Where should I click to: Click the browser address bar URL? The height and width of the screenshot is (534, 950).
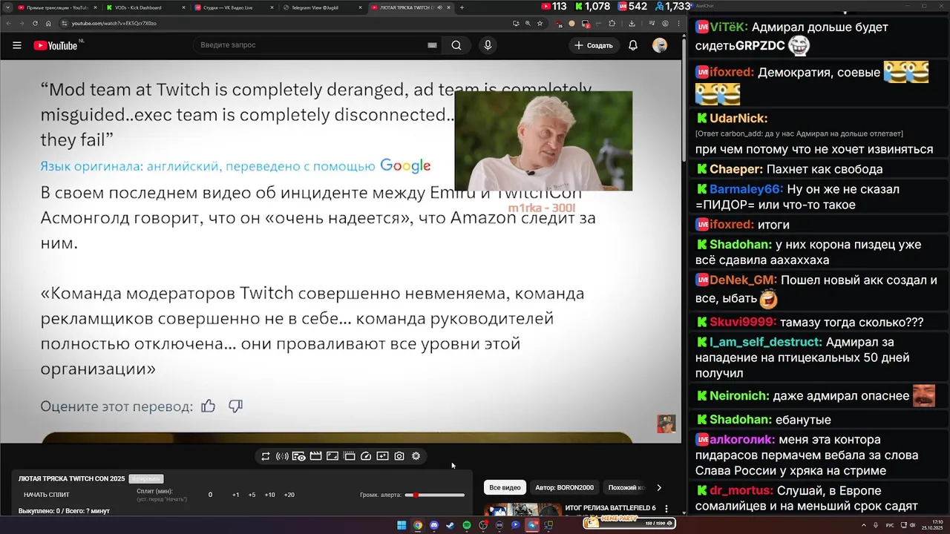[114, 23]
